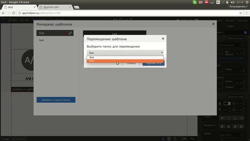Viewport: 250px width, 141px height.
Task: Switch to the "test" browser tab
Action: (x=19, y=7)
